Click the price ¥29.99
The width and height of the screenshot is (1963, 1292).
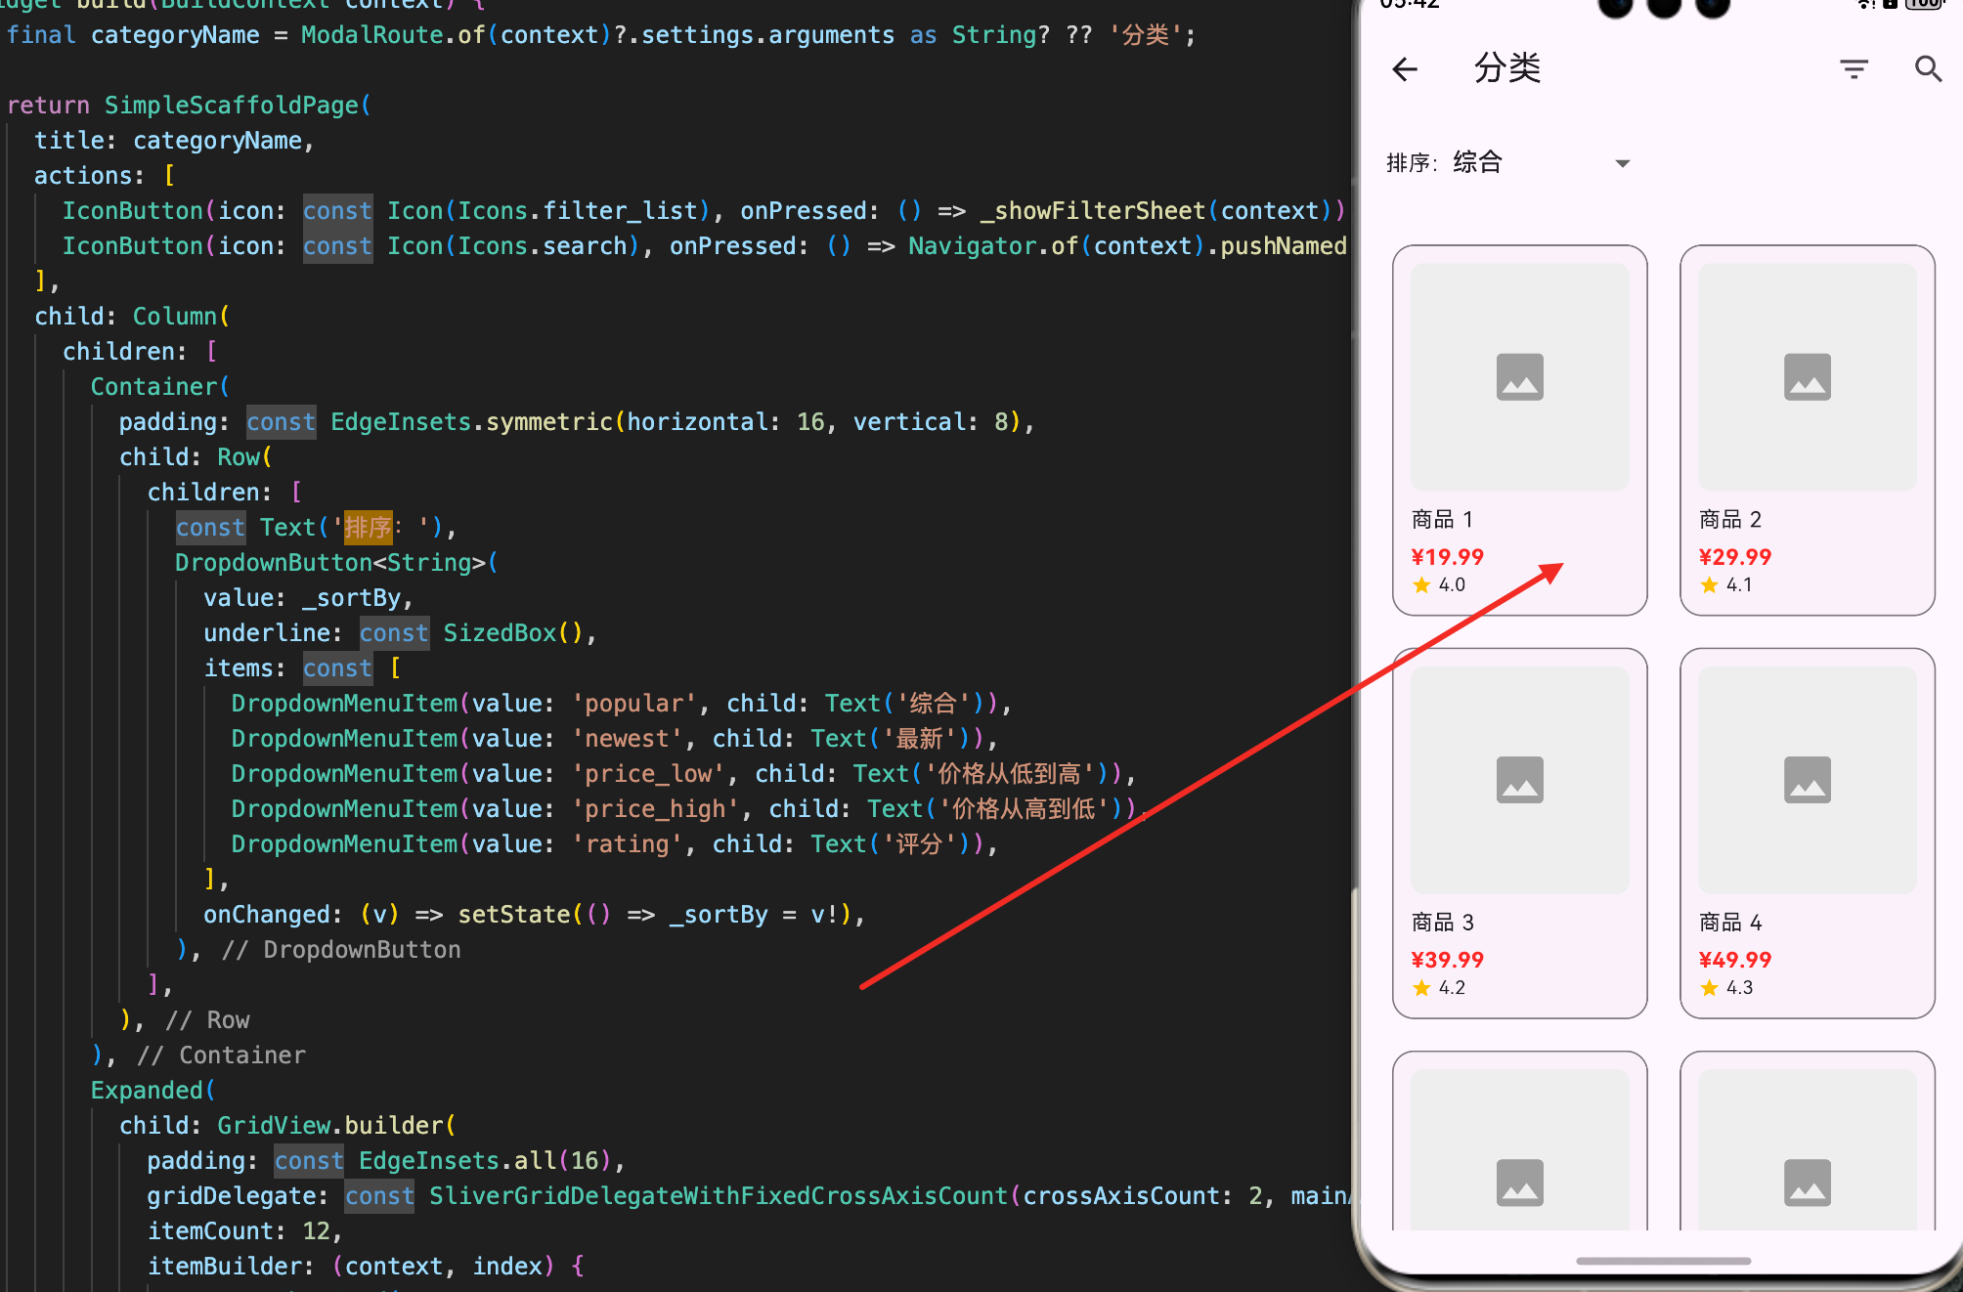tap(1734, 557)
